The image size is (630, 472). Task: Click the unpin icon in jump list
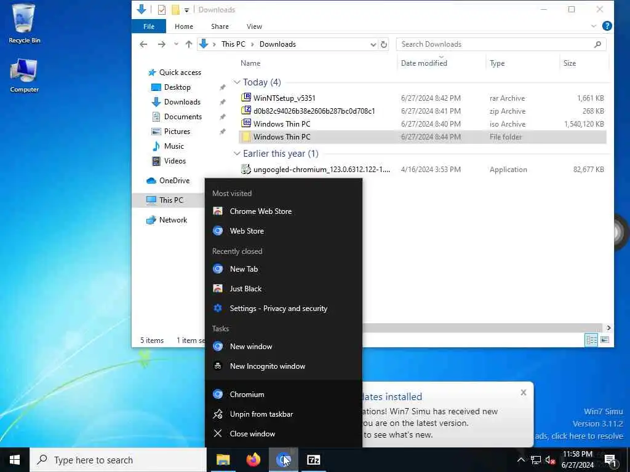[x=218, y=414]
